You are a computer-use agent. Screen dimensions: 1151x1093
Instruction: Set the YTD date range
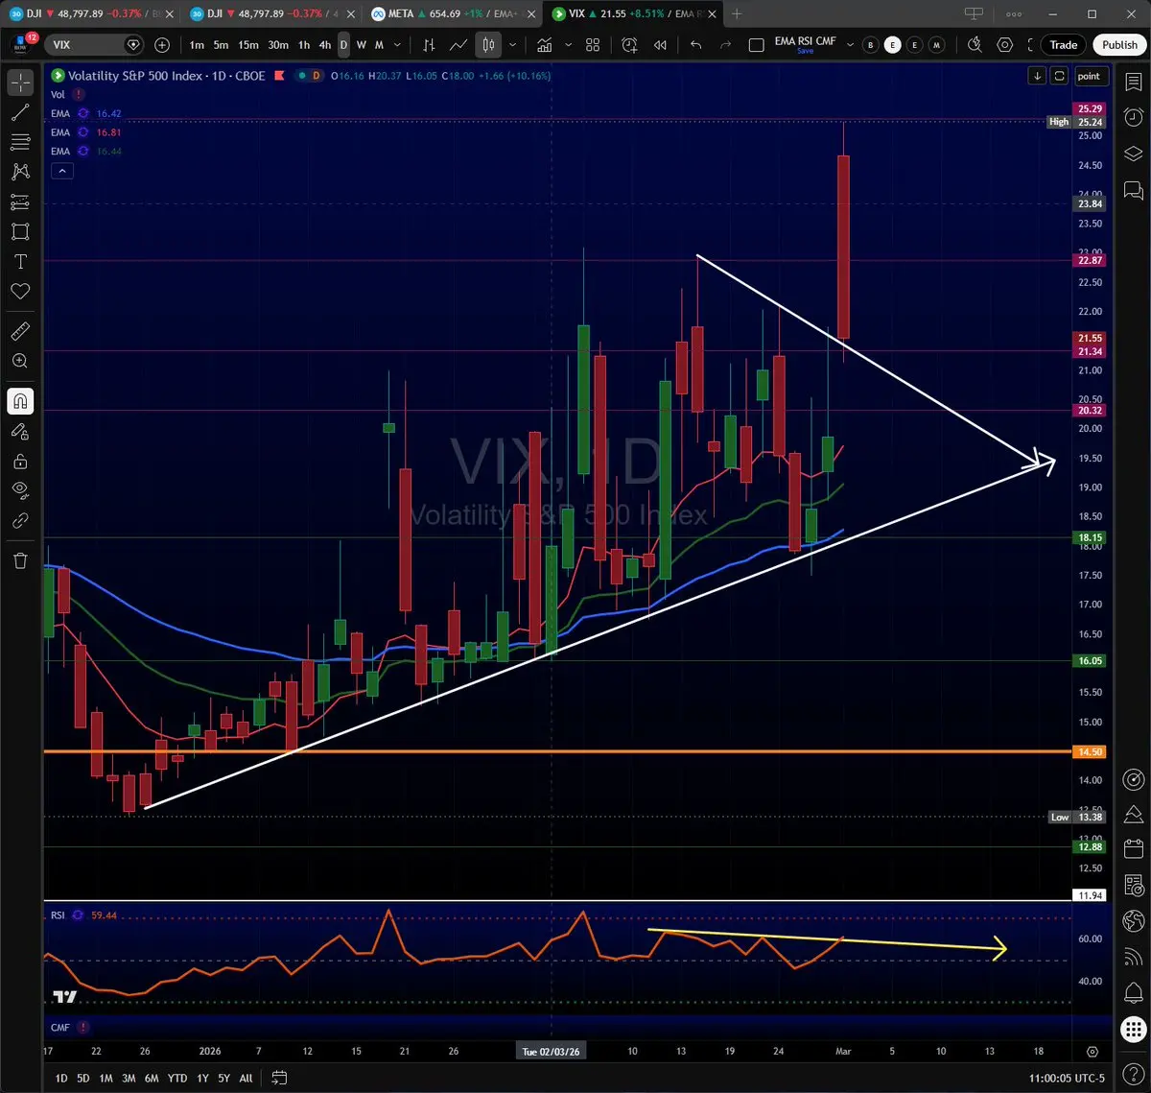pyautogui.click(x=176, y=1078)
